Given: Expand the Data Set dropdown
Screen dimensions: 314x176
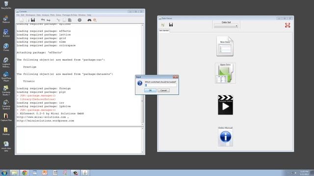Looking at the screenshot, I should [226, 26].
